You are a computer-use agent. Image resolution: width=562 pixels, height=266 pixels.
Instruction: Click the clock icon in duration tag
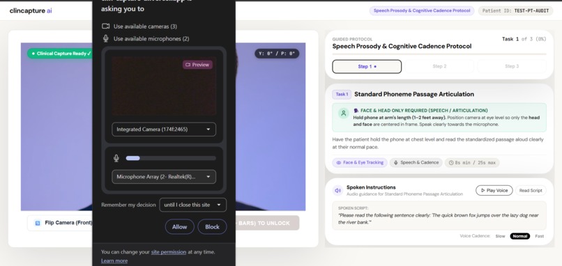(451, 163)
